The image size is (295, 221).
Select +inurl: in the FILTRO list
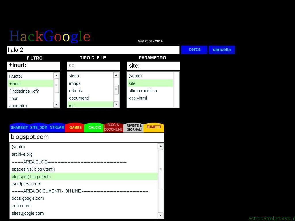point(31,84)
